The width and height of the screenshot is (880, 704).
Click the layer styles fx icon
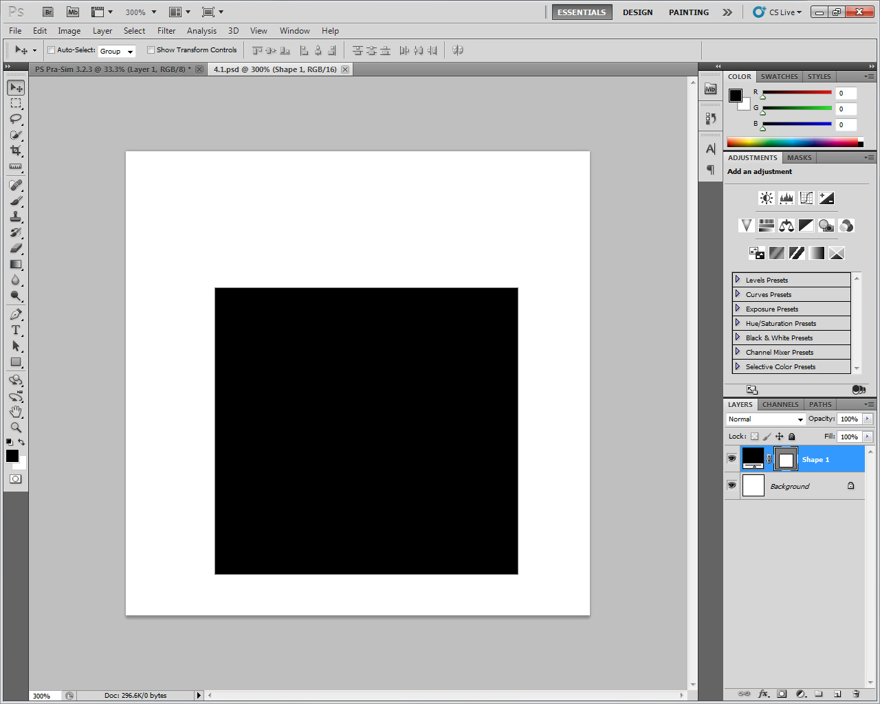[x=763, y=694]
